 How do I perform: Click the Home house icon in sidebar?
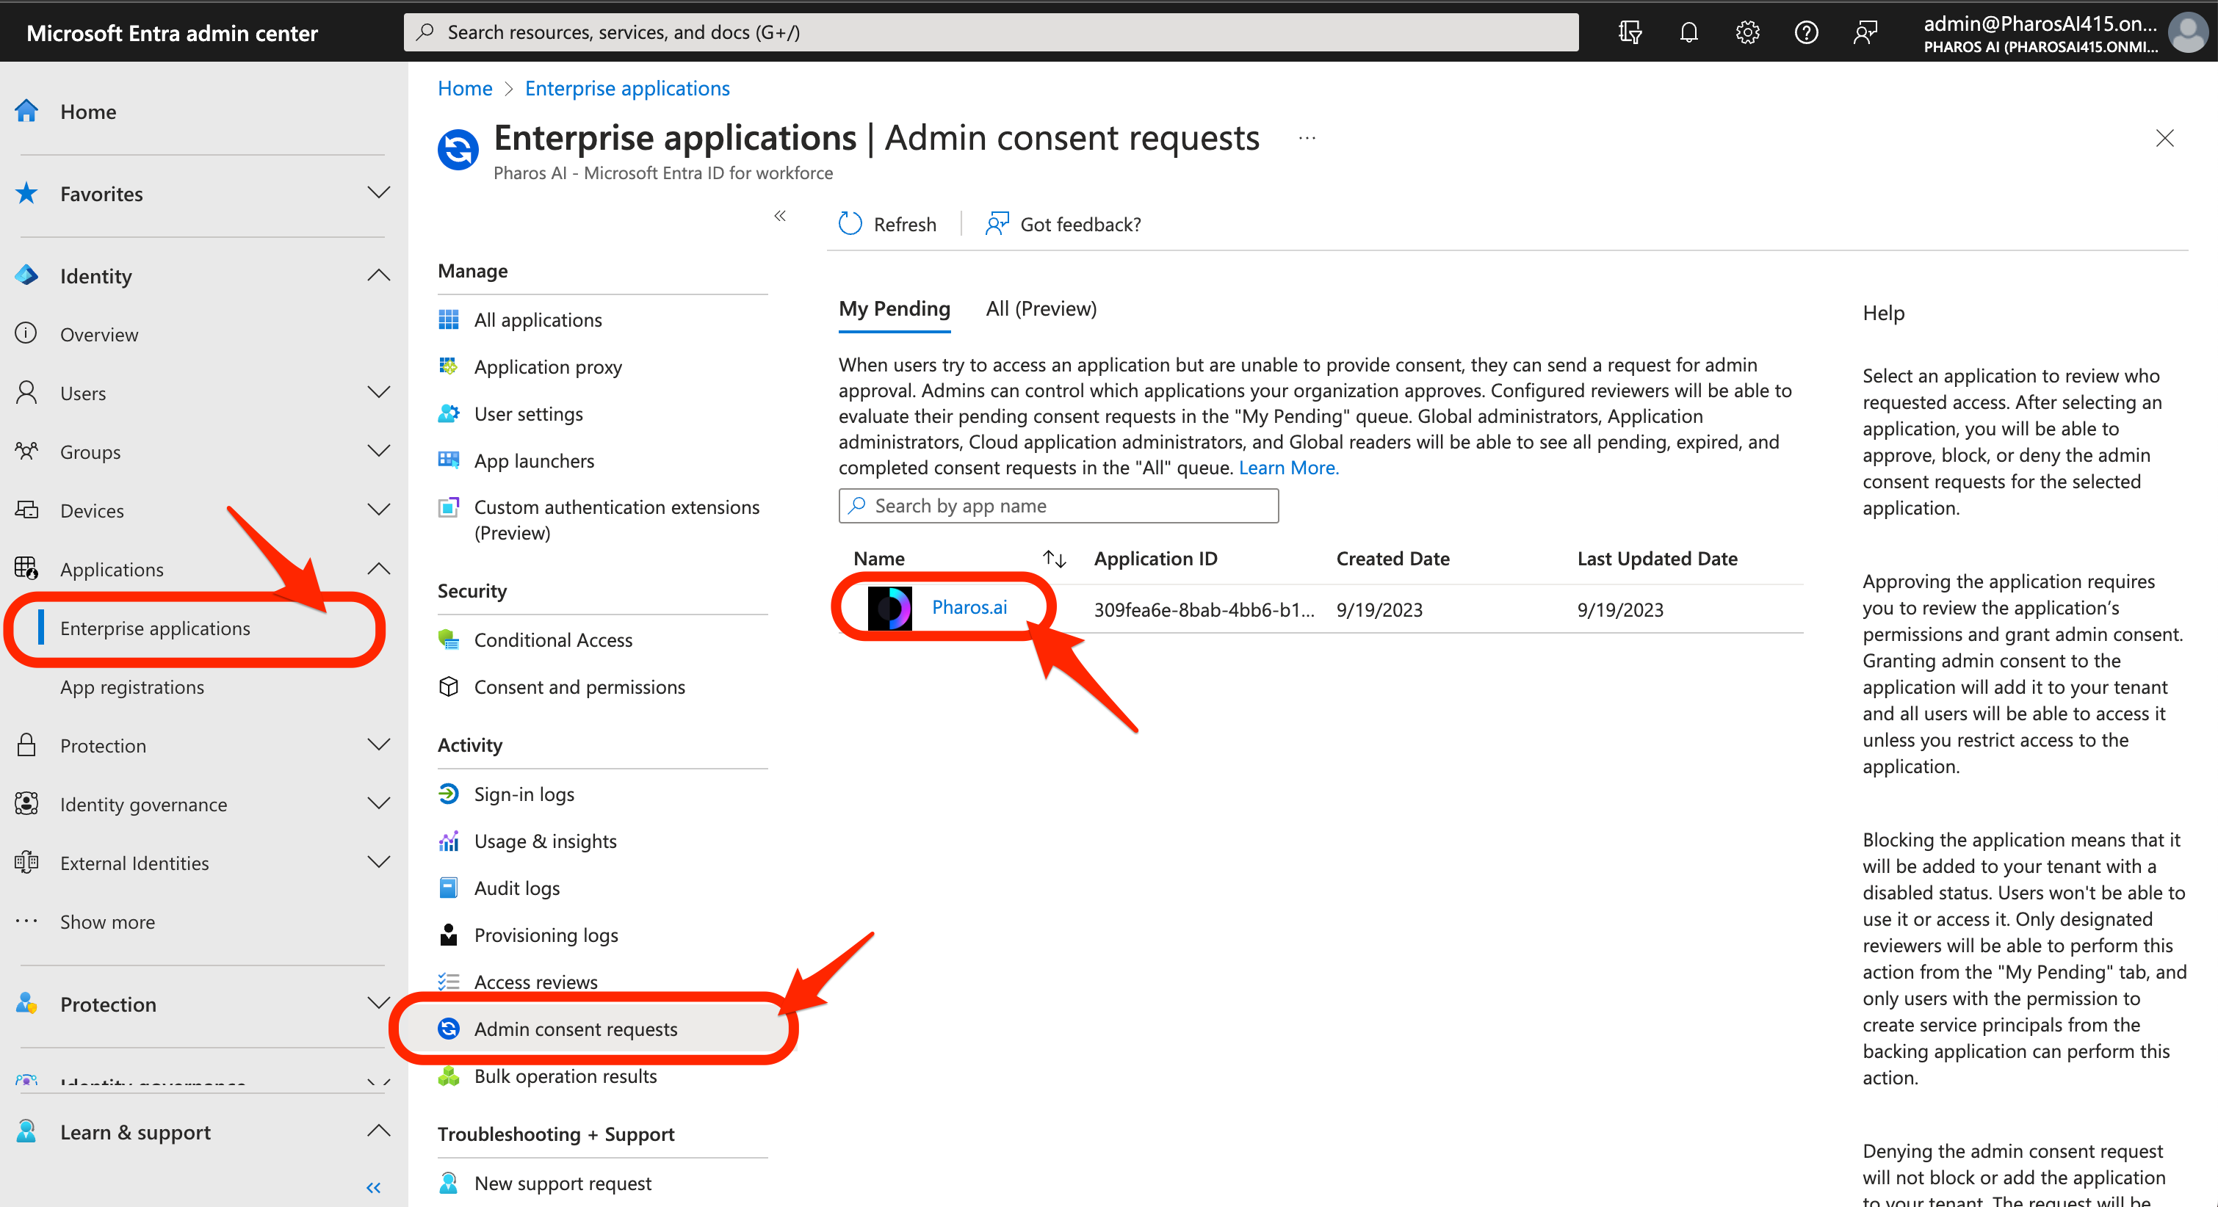[26, 111]
